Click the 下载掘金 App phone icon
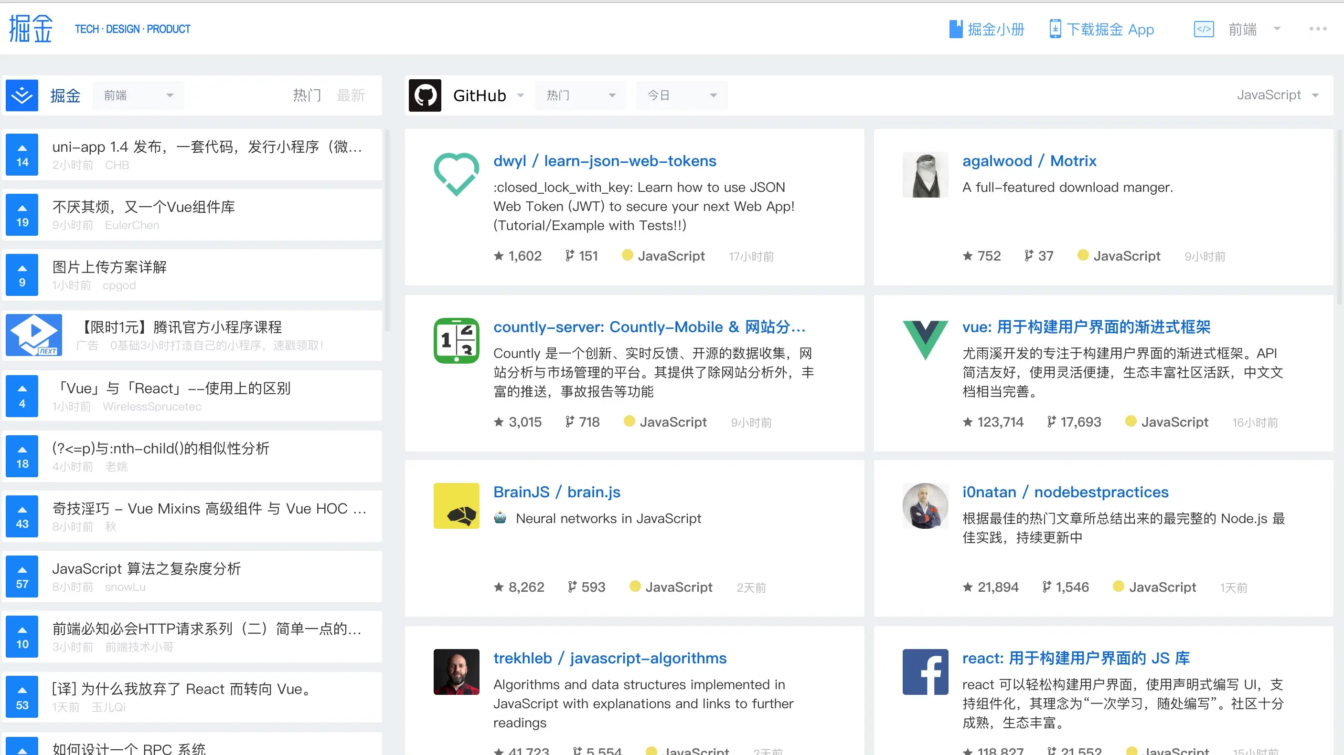The image size is (1344, 755). click(1055, 29)
